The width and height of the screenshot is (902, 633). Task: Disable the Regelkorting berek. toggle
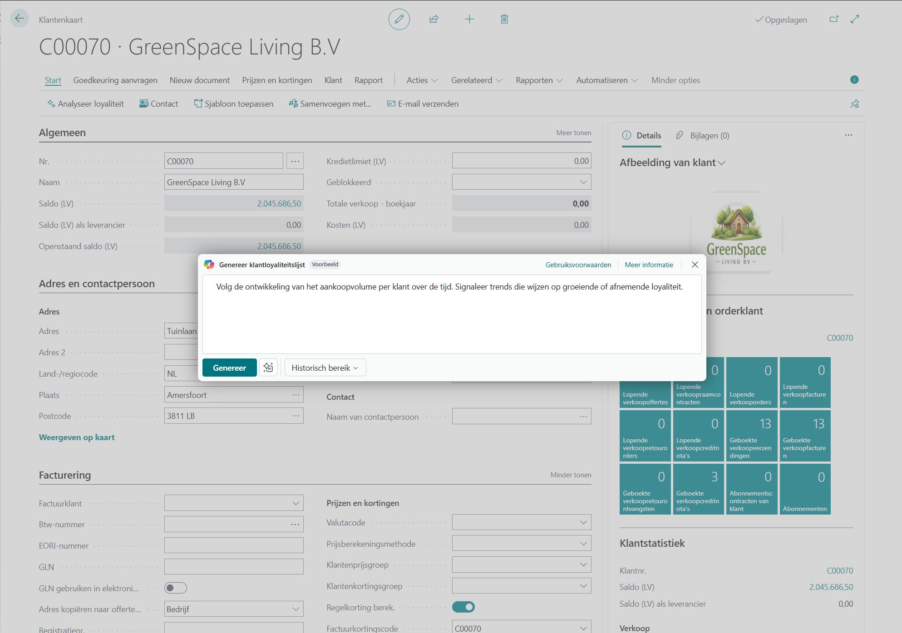coord(463,607)
